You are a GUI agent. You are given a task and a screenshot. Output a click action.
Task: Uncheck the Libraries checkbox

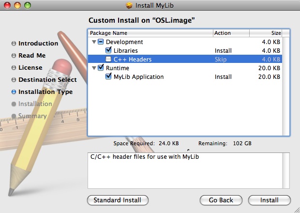(x=108, y=50)
